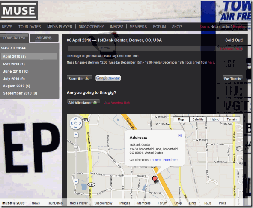Open SHOP in top navigation
Viewport: 253px width, 208px height.
tap(177, 27)
